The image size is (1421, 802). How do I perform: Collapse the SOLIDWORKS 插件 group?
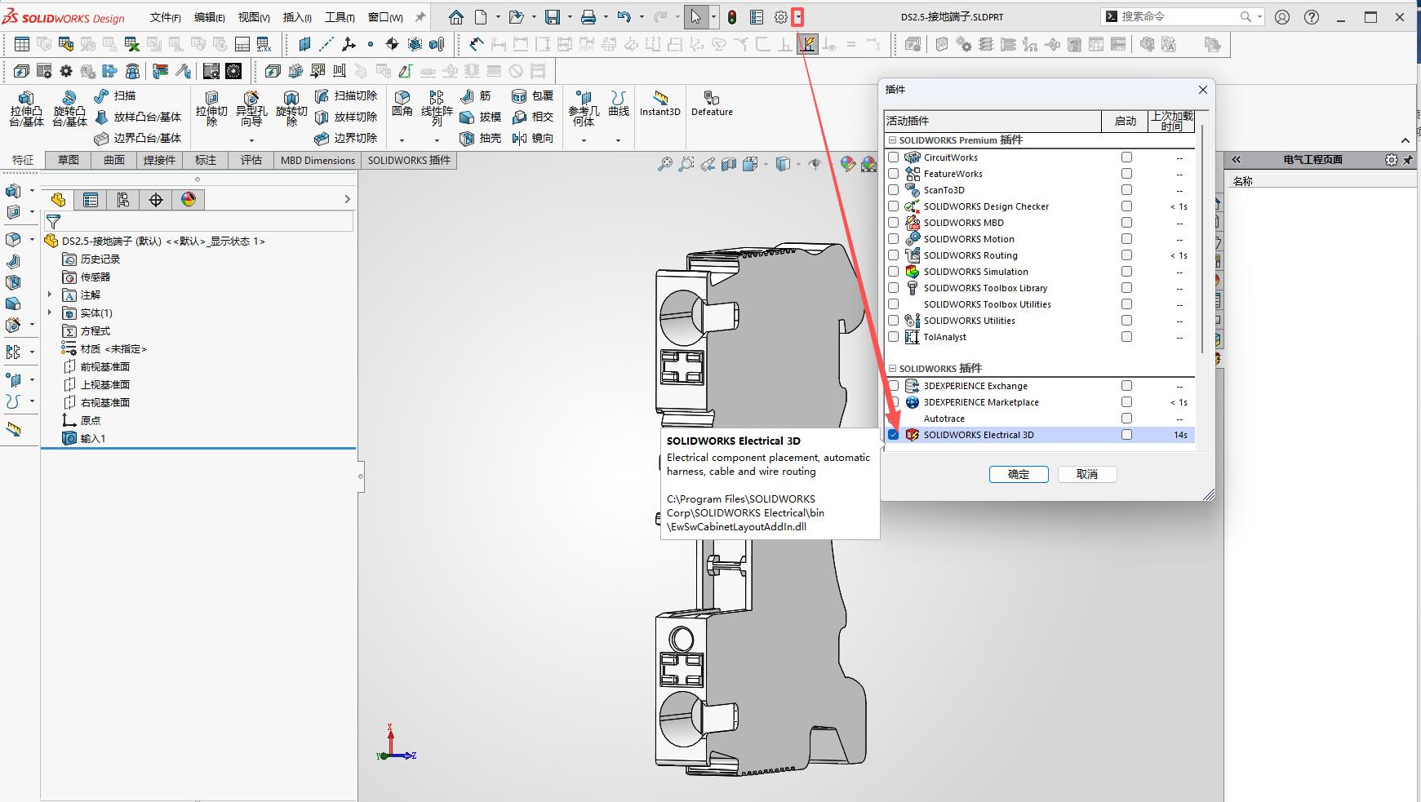892,369
